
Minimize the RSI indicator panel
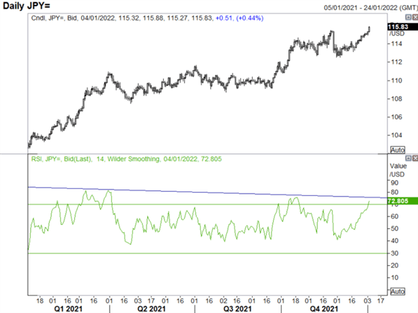[x=408, y=158]
